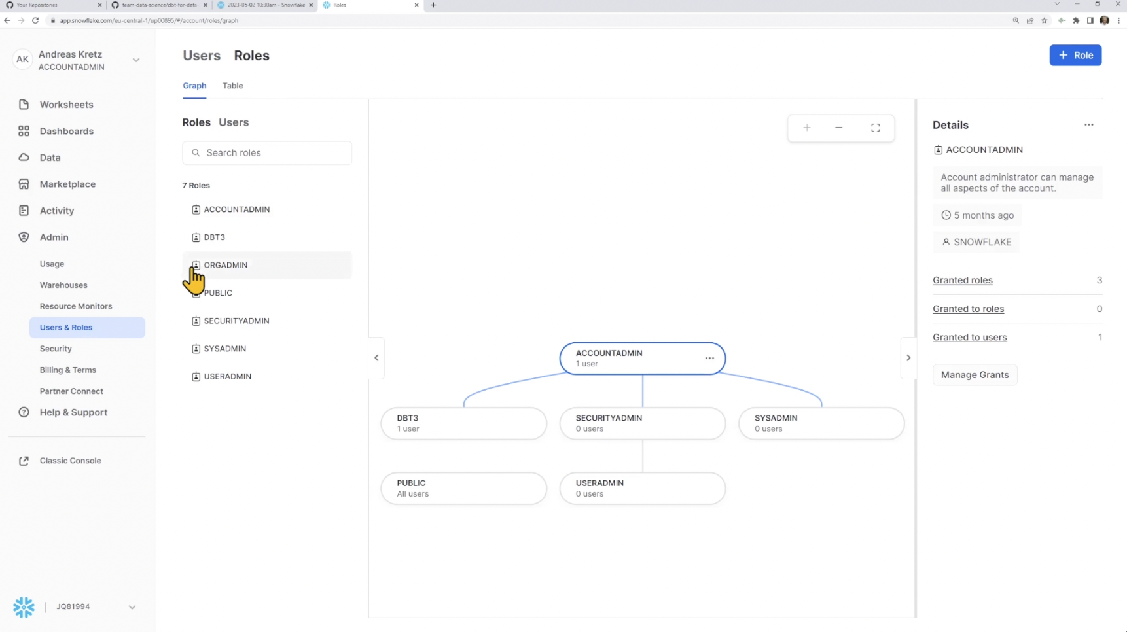The width and height of the screenshot is (1127, 632).
Task: Open the Marketplace page
Action: coord(67,184)
